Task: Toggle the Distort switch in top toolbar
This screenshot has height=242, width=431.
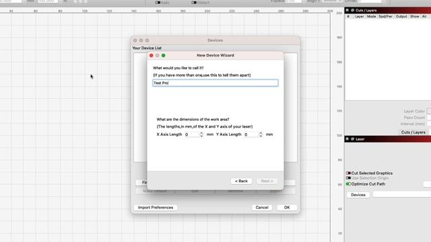Action: (194, 3)
